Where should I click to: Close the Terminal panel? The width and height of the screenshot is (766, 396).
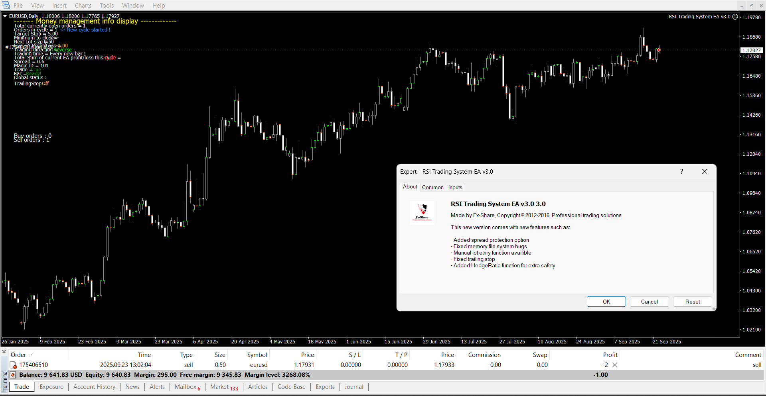(4, 352)
